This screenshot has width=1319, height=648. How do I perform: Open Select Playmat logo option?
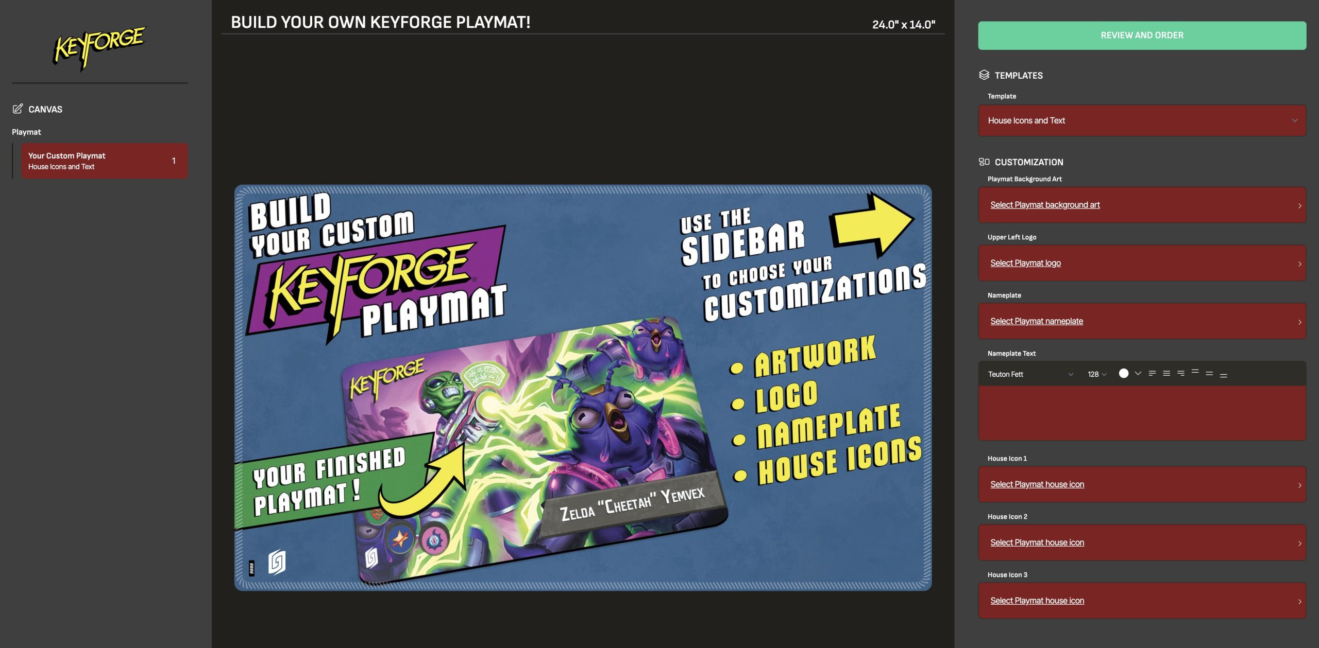coord(1025,263)
